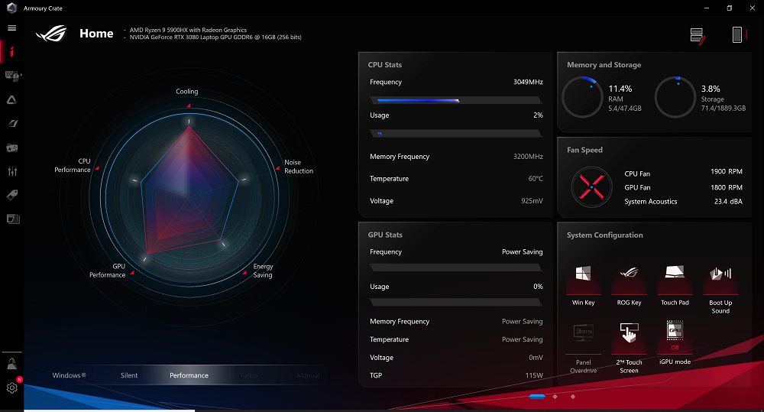This screenshot has width=764, height=412.
Task: Click the RAM usage ring gauge
Action: pyautogui.click(x=582, y=97)
